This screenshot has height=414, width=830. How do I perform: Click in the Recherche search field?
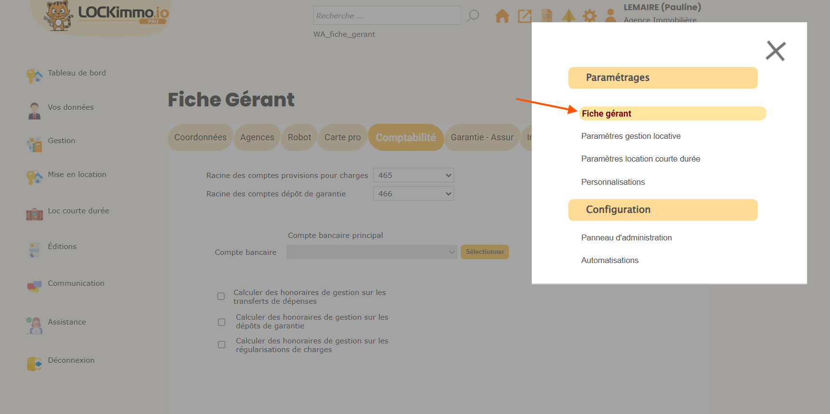pyautogui.click(x=387, y=15)
